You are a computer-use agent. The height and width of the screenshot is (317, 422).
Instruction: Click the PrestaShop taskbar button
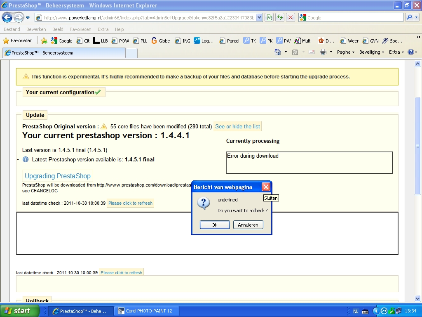coord(80,311)
